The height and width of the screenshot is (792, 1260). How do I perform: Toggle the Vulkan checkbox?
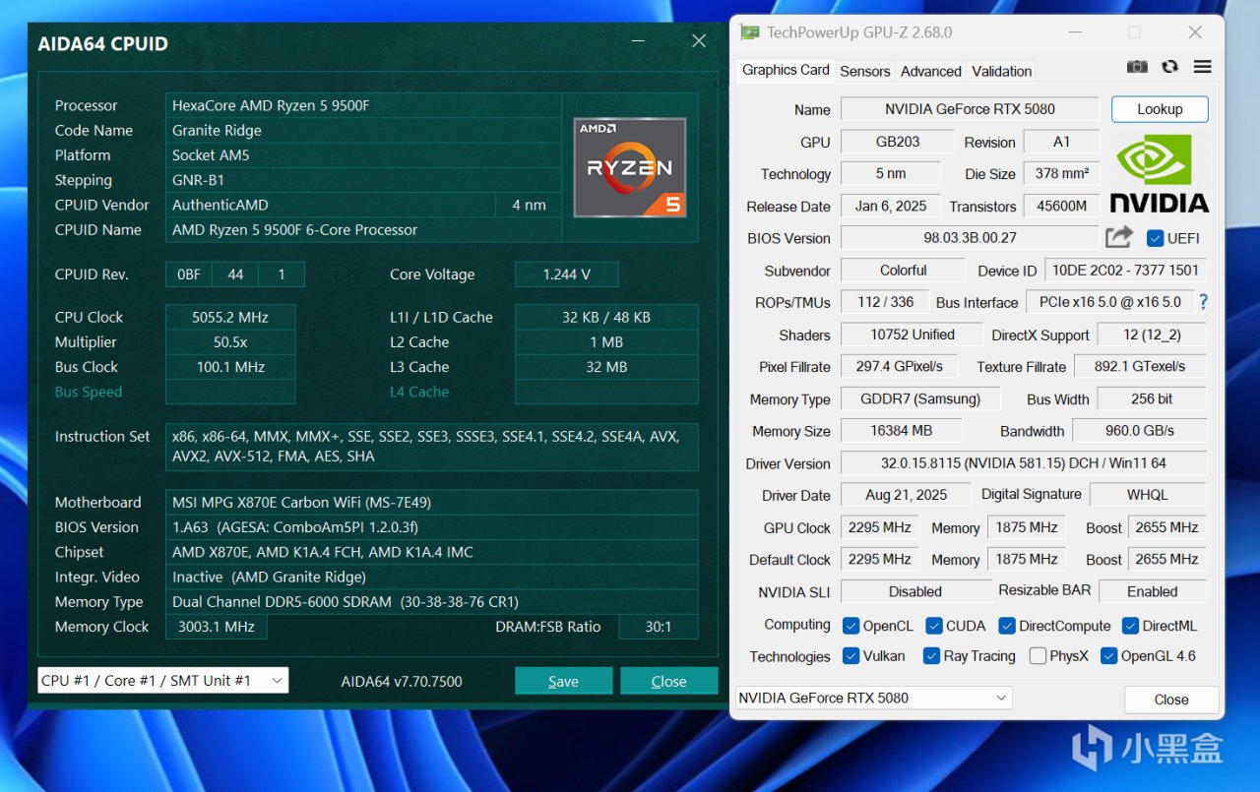851,655
